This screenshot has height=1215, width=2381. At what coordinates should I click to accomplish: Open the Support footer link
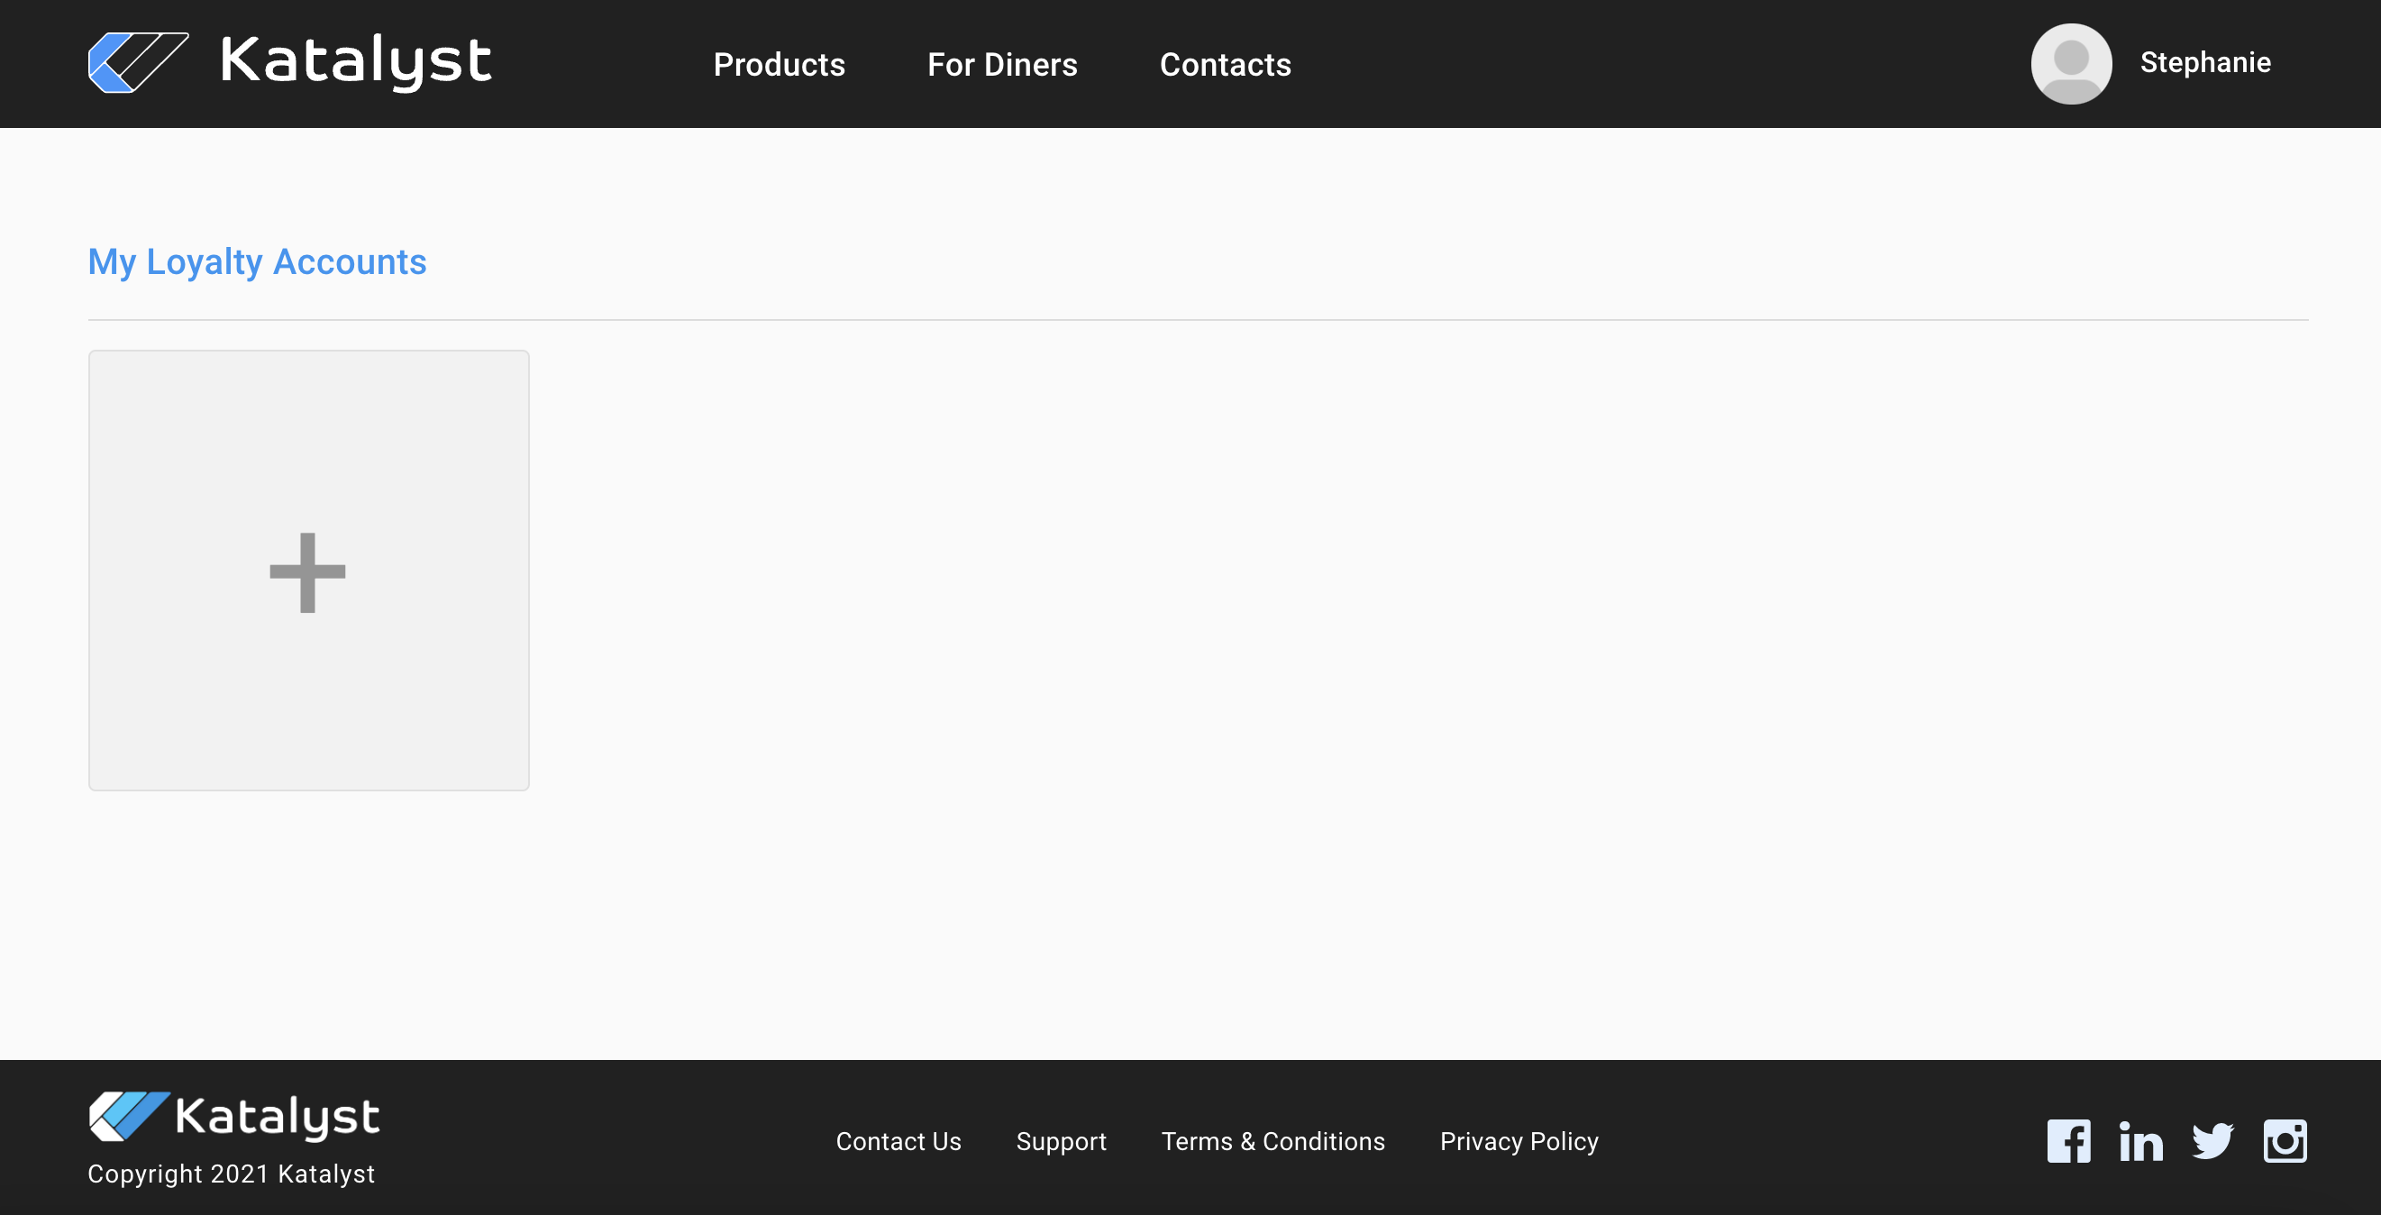coord(1060,1141)
